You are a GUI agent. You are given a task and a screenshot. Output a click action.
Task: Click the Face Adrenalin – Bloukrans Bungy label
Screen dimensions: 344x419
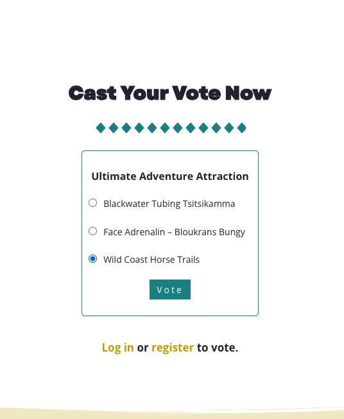(175, 232)
